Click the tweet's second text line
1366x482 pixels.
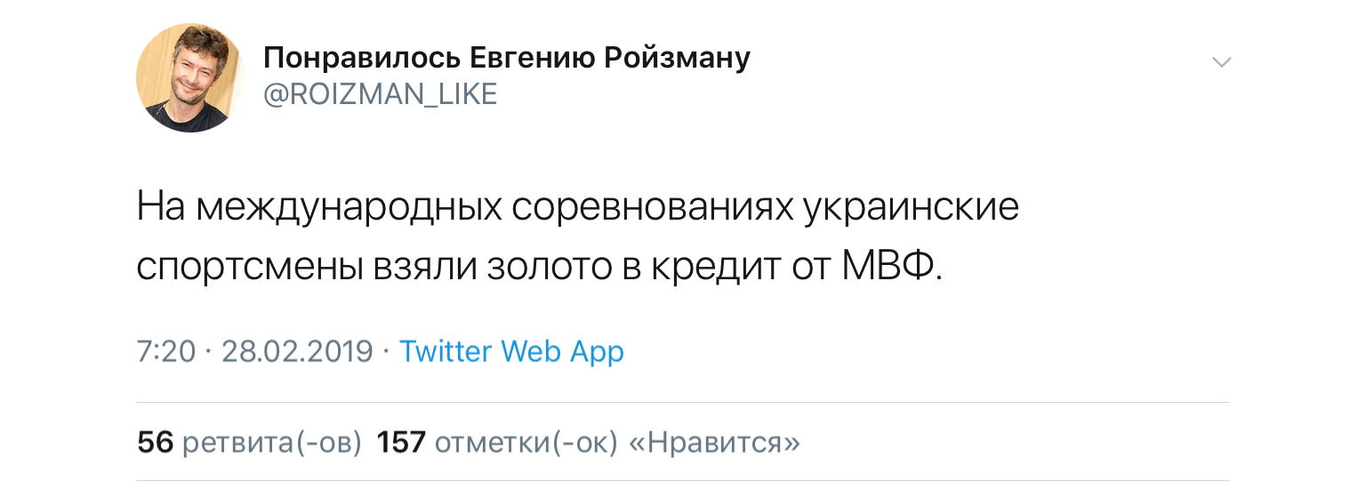point(539,267)
